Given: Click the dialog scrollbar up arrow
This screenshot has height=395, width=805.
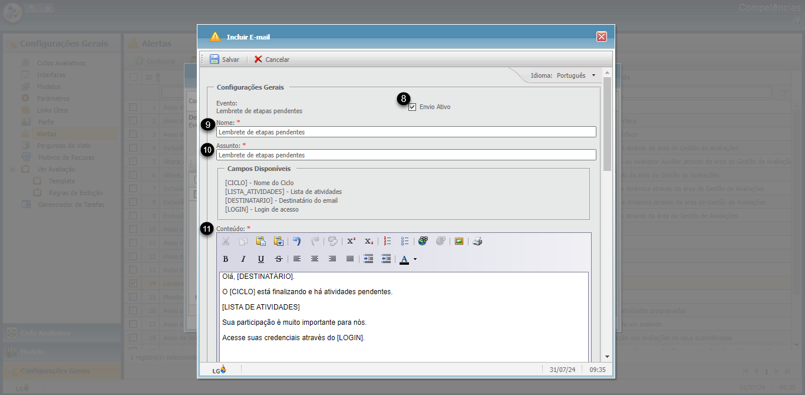Looking at the screenshot, I should 608,73.
